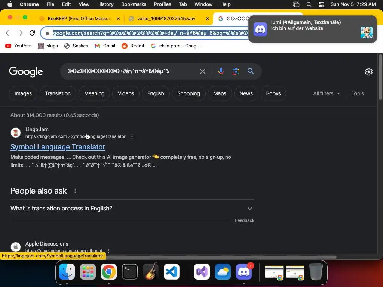Open Launchpad from the dock
Screen dimensions: 383x287
(88, 272)
